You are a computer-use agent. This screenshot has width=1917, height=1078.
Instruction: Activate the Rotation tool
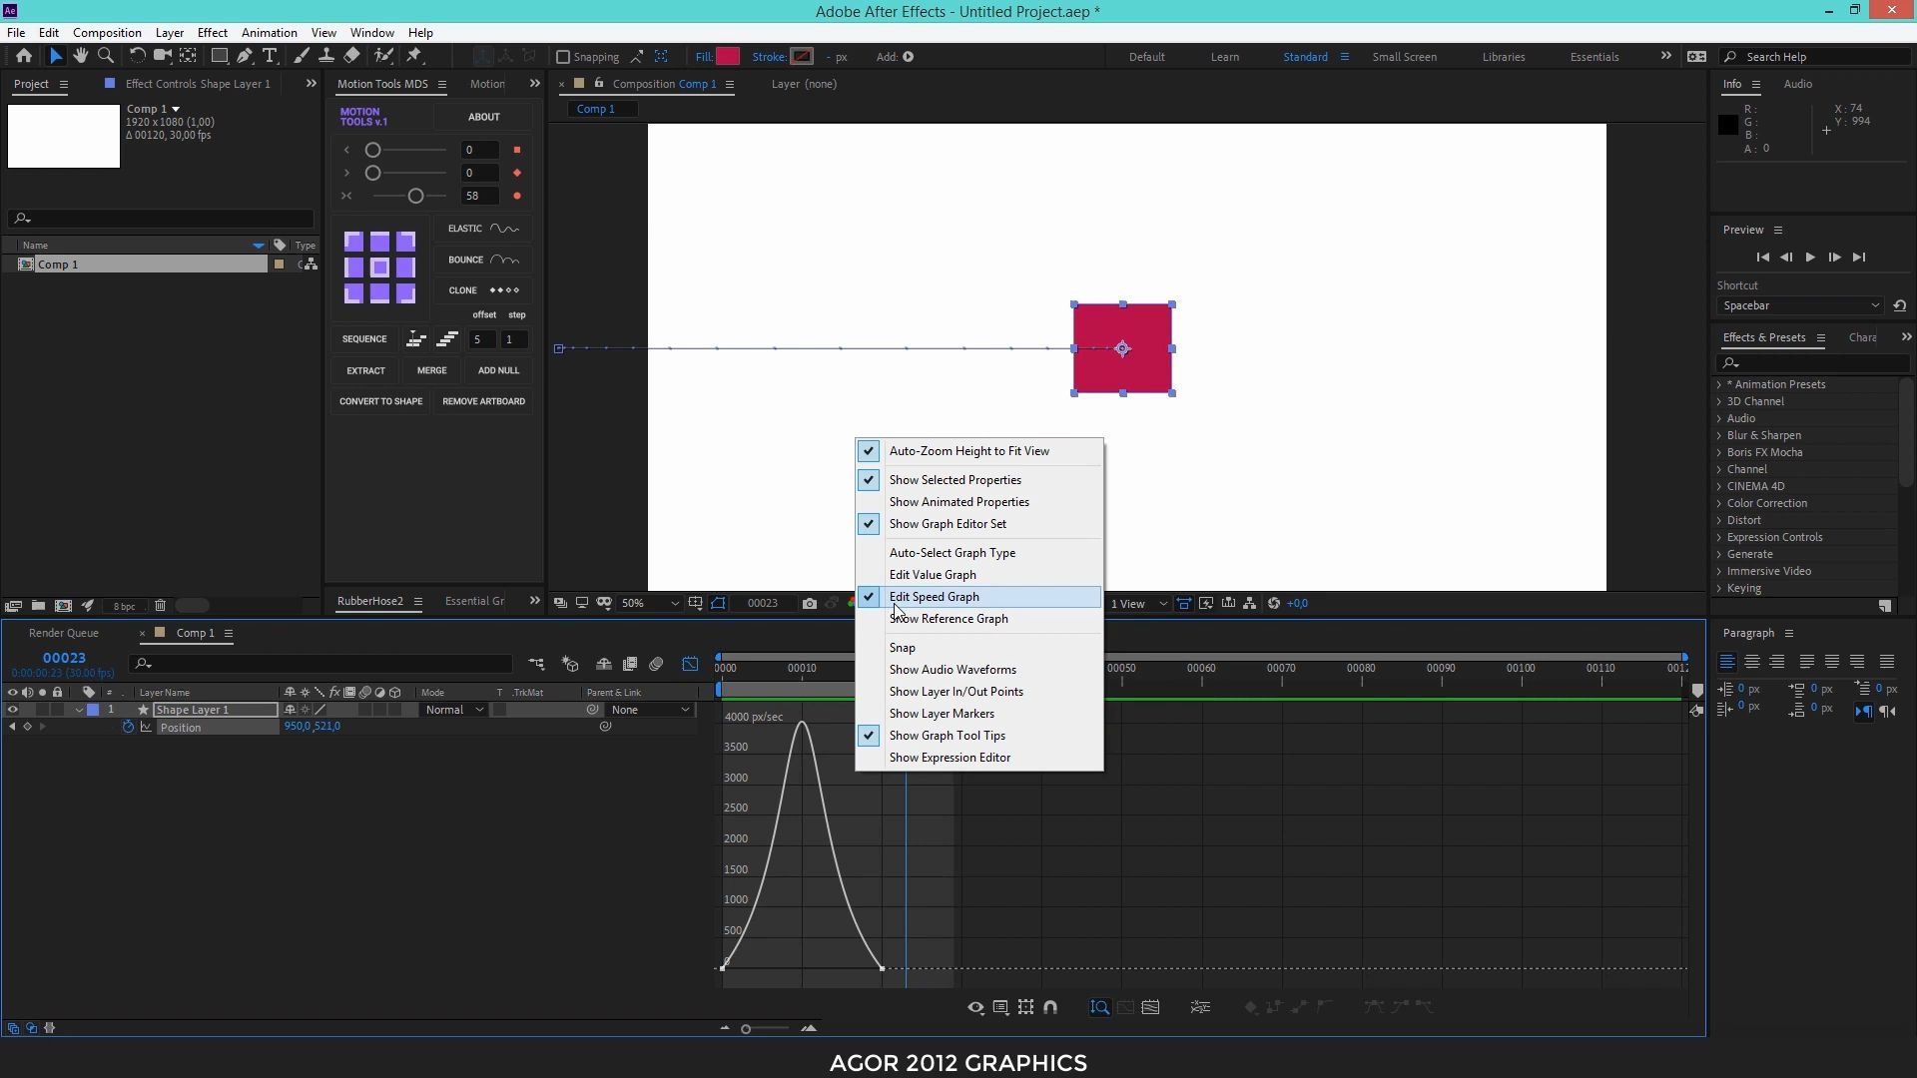[x=137, y=56]
